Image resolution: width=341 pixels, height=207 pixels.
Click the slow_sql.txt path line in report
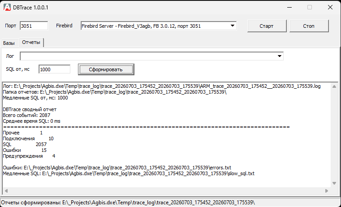[129, 173]
